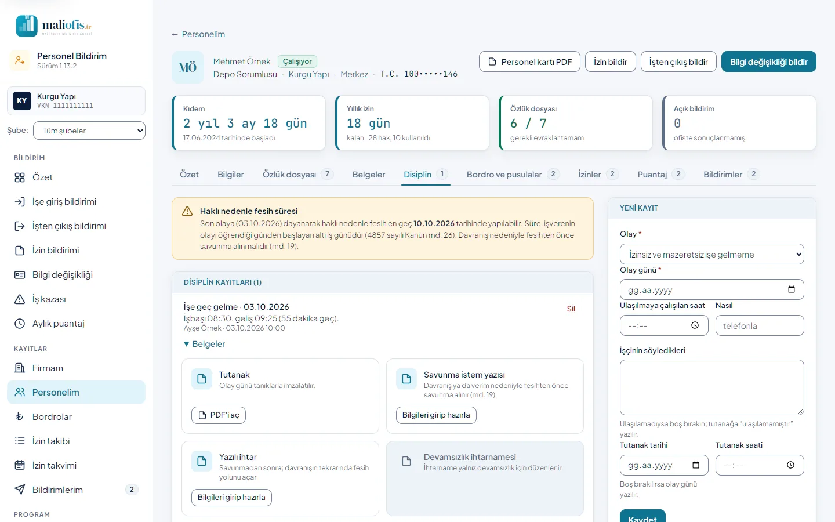Image resolution: width=835 pixels, height=522 pixels.
Task: Open the Puantaj tab
Action: coord(661,175)
